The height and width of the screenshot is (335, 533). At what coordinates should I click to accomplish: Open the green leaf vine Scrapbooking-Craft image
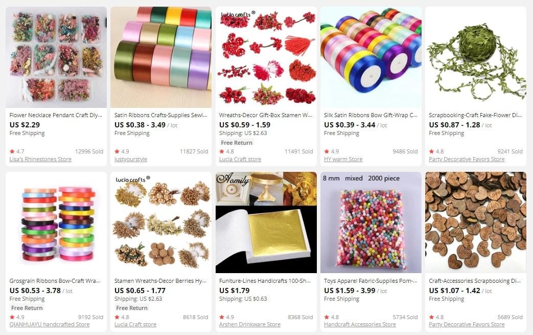476,57
